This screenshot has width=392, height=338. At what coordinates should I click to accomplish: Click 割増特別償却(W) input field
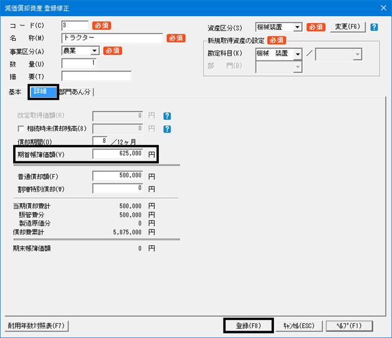point(117,188)
